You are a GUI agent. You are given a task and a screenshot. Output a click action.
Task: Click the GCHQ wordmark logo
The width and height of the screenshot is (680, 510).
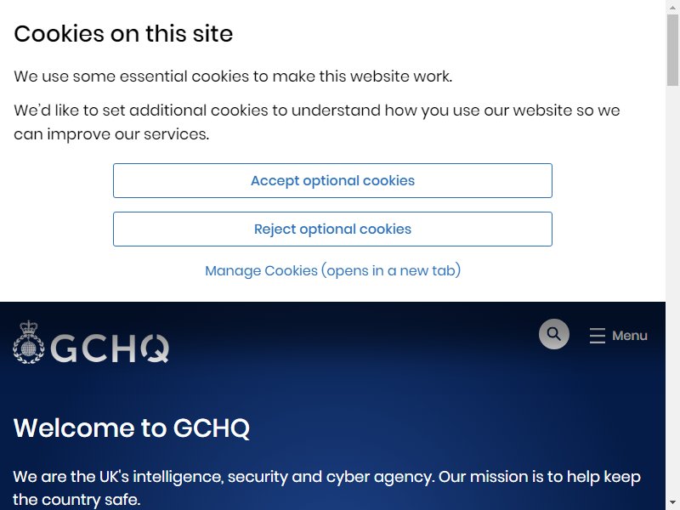point(110,348)
